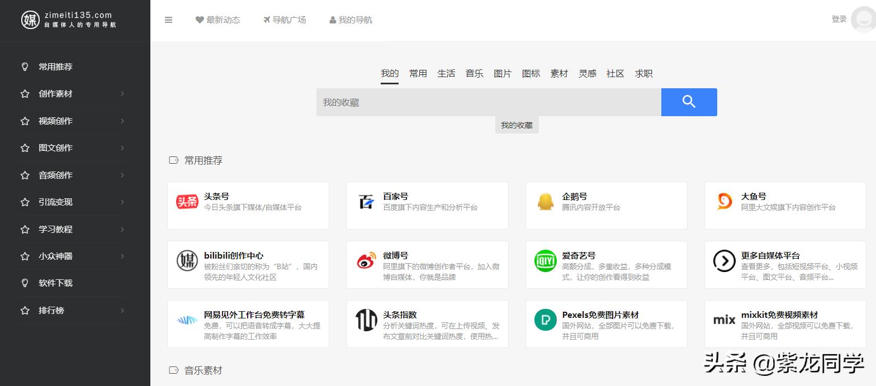Expand the 学习教程 sidebar chevron
The height and width of the screenshot is (386, 876).
coord(122,230)
